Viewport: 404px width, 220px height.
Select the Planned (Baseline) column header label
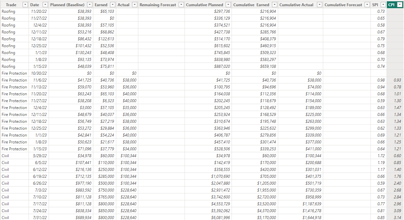67,5
